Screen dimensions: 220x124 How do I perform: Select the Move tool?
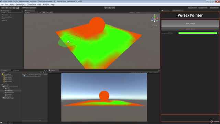click(7, 8)
